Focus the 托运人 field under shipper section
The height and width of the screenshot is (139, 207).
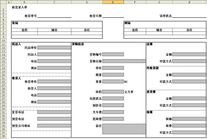tap(54, 55)
